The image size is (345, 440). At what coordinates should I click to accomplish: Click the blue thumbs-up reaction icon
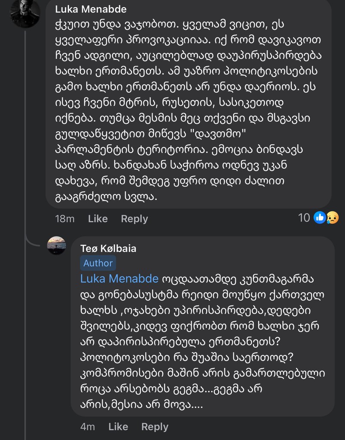(319, 218)
